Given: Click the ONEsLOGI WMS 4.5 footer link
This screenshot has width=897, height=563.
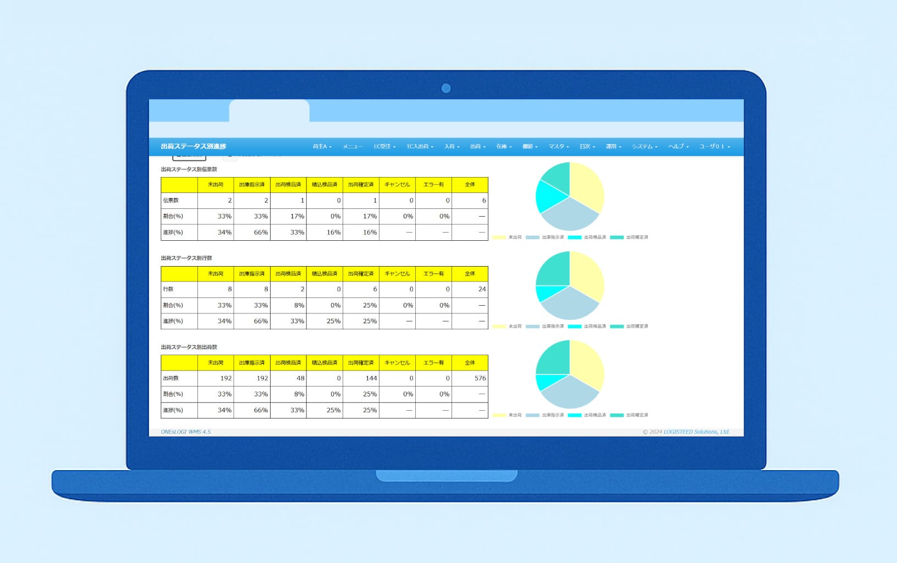Looking at the screenshot, I should (x=186, y=432).
